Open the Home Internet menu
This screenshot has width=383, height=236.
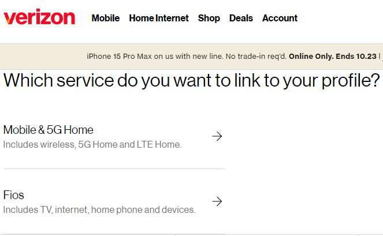pos(159,18)
